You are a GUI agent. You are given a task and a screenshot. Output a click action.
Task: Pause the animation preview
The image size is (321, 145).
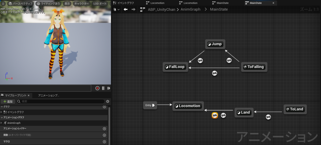point(103,88)
